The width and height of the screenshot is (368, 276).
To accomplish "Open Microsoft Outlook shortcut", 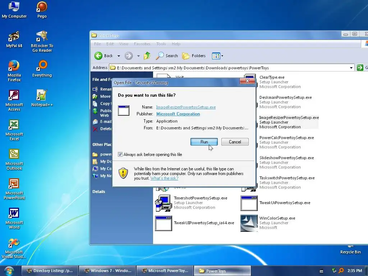I will (x=14, y=159).
